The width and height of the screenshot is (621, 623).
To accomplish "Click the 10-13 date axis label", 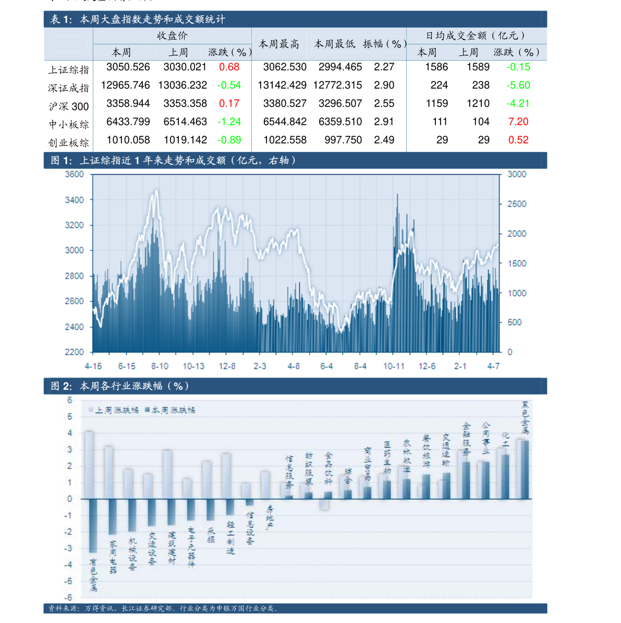I will [193, 366].
